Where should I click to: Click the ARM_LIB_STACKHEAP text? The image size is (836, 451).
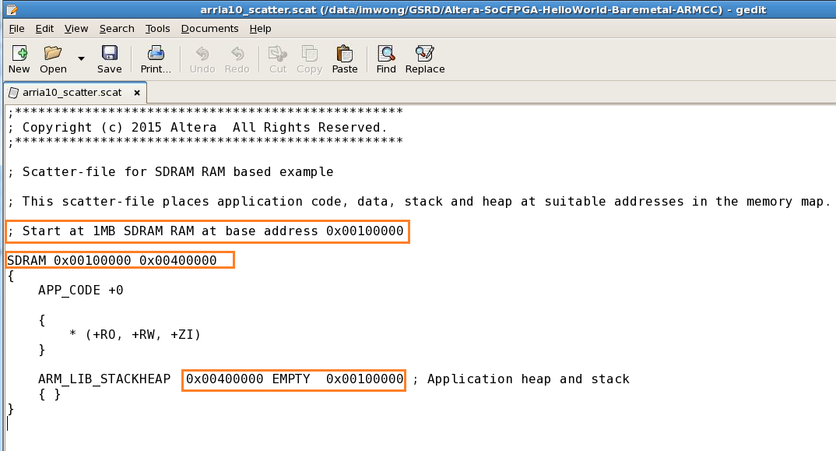coord(104,379)
